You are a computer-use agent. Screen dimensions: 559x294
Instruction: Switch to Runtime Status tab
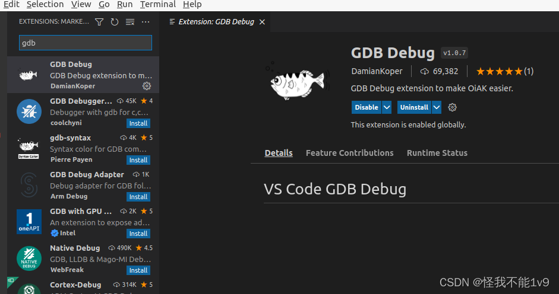[x=437, y=153]
